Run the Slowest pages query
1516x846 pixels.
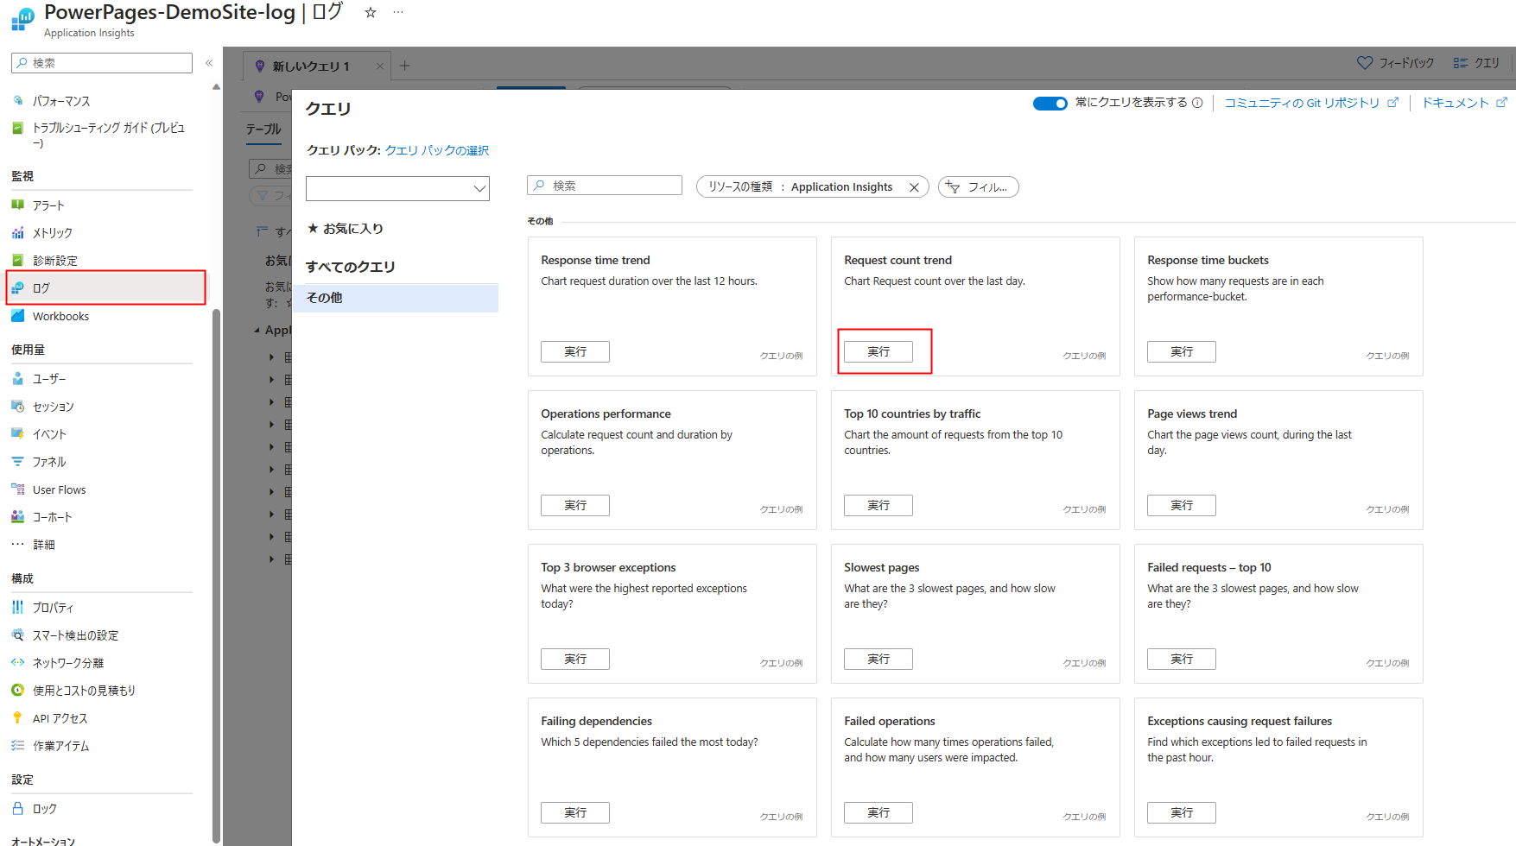pyautogui.click(x=879, y=660)
